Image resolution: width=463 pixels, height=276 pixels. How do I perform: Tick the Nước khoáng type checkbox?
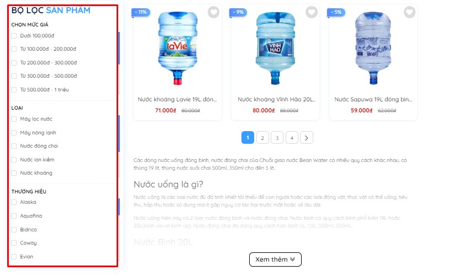pyautogui.click(x=14, y=173)
